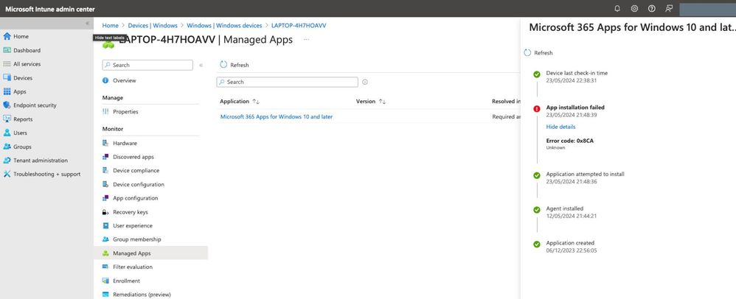The height and width of the screenshot is (299, 736).
Task: Open the feedback icon in header
Action: coord(669,8)
